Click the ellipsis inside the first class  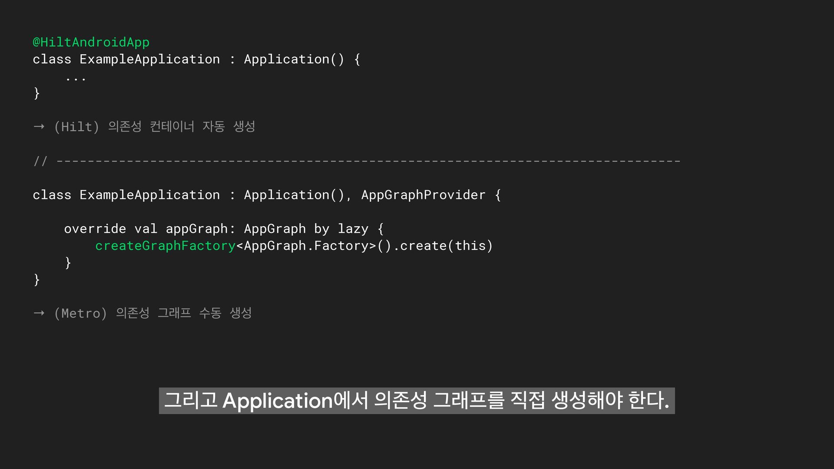tap(76, 78)
